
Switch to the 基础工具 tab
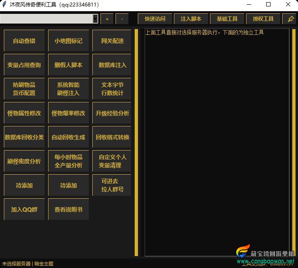click(x=227, y=18)
